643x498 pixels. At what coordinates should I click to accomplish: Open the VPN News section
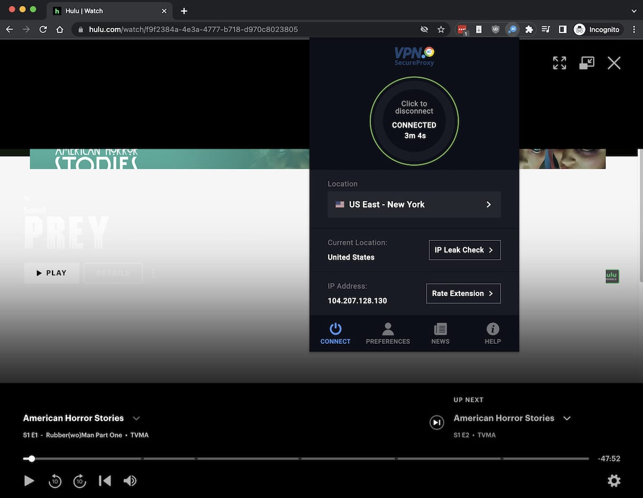(x=440, y=333)
